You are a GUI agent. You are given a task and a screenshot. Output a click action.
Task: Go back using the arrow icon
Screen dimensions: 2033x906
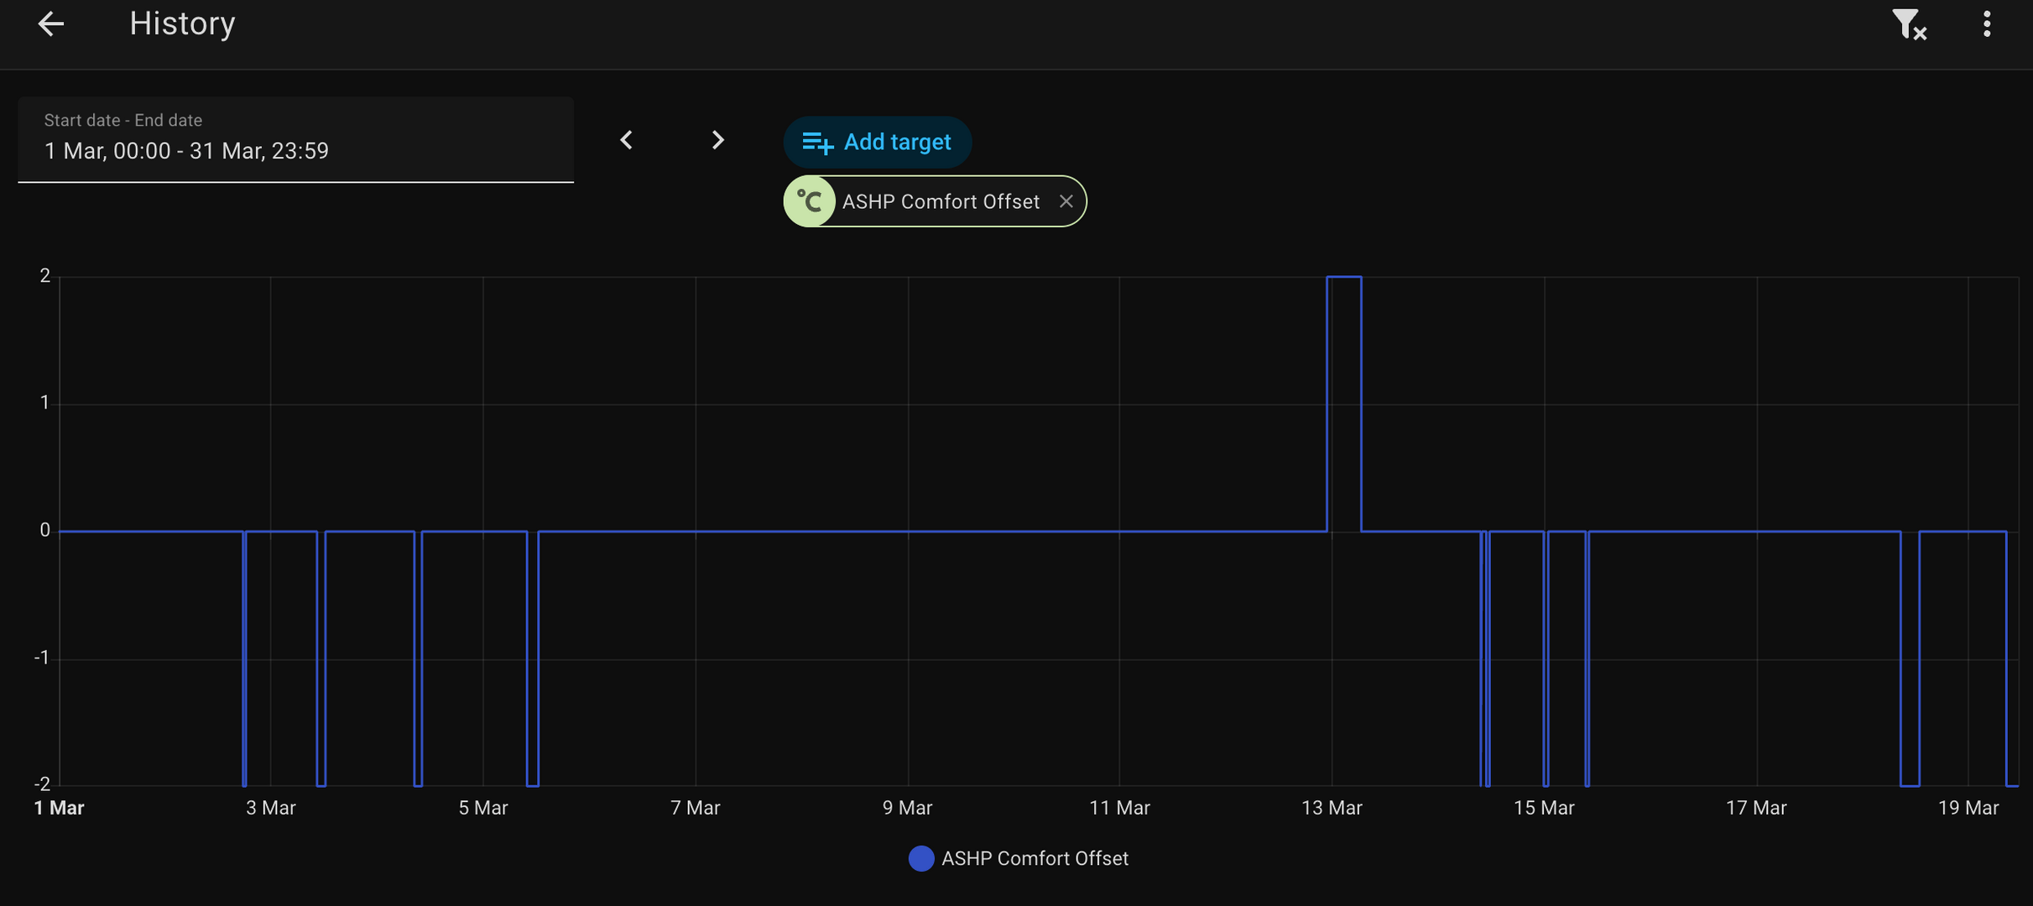(50, 23)
